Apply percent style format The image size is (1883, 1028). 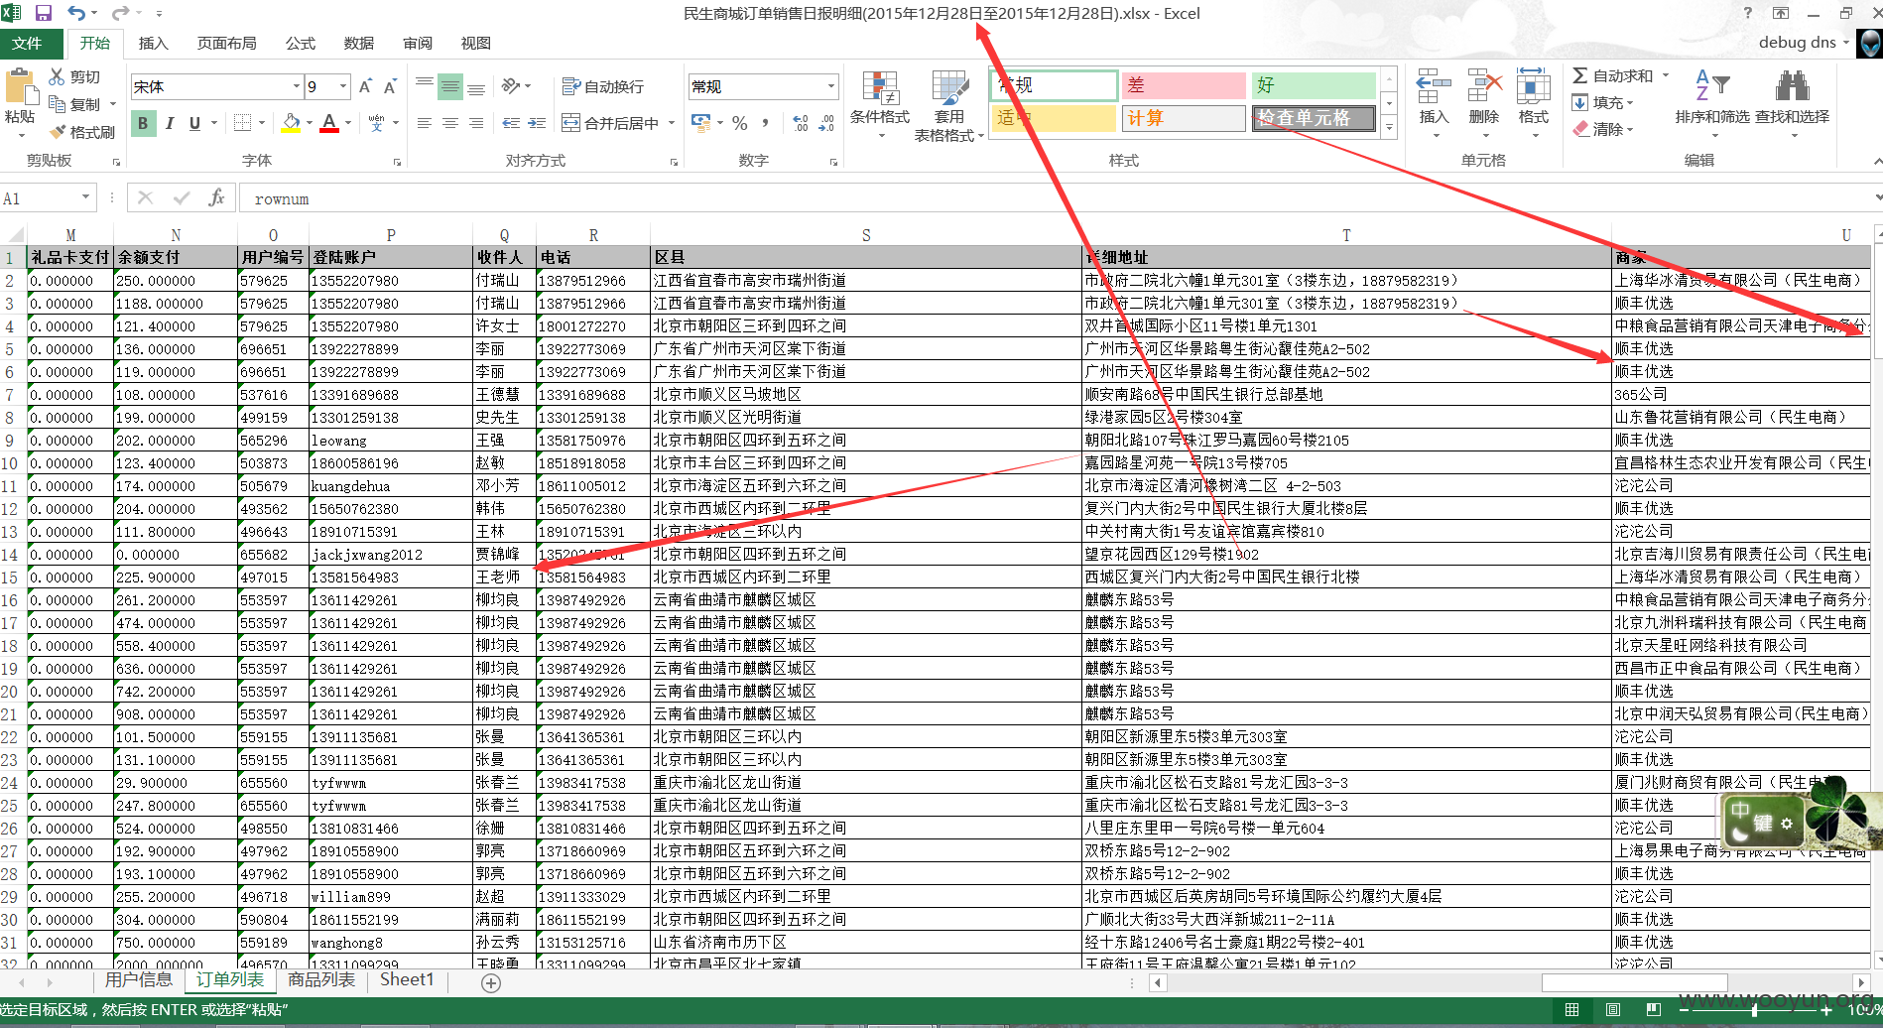point(739,123)
